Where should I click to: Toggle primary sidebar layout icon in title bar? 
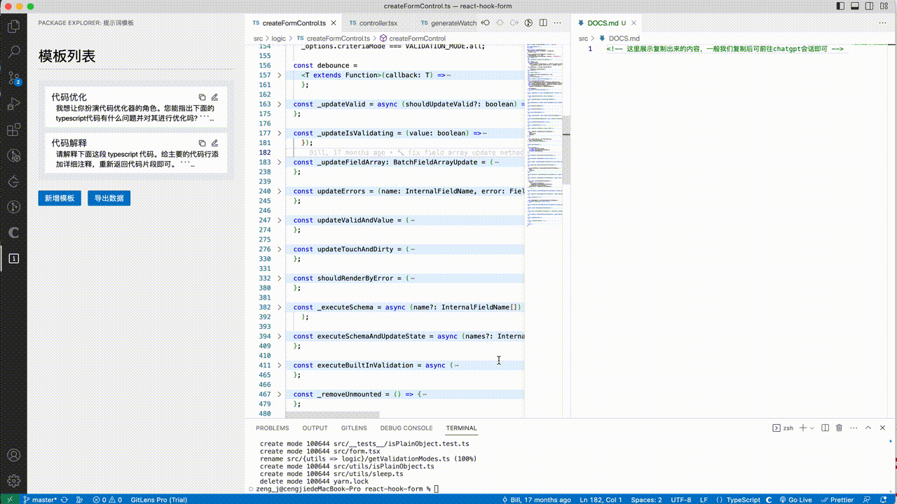coord(840,6)
